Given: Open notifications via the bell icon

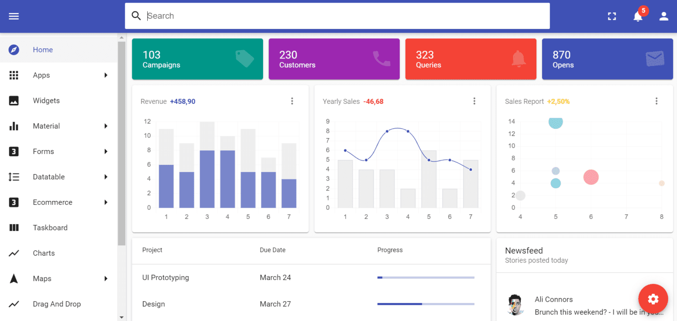Looking at the screenshot, I should [638, 17].
